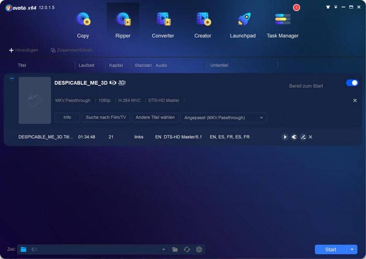Click the 'links' standard value
Screen dimensions: 366x259
pyautogui.click(x=139, y=137)
